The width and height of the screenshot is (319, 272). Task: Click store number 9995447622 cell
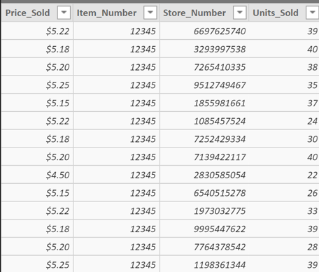pyautogui.click(x=204, y=229)
